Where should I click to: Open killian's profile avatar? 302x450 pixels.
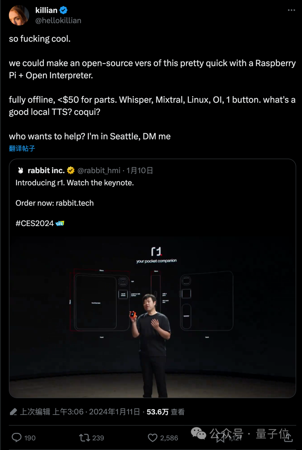point(19,15)
